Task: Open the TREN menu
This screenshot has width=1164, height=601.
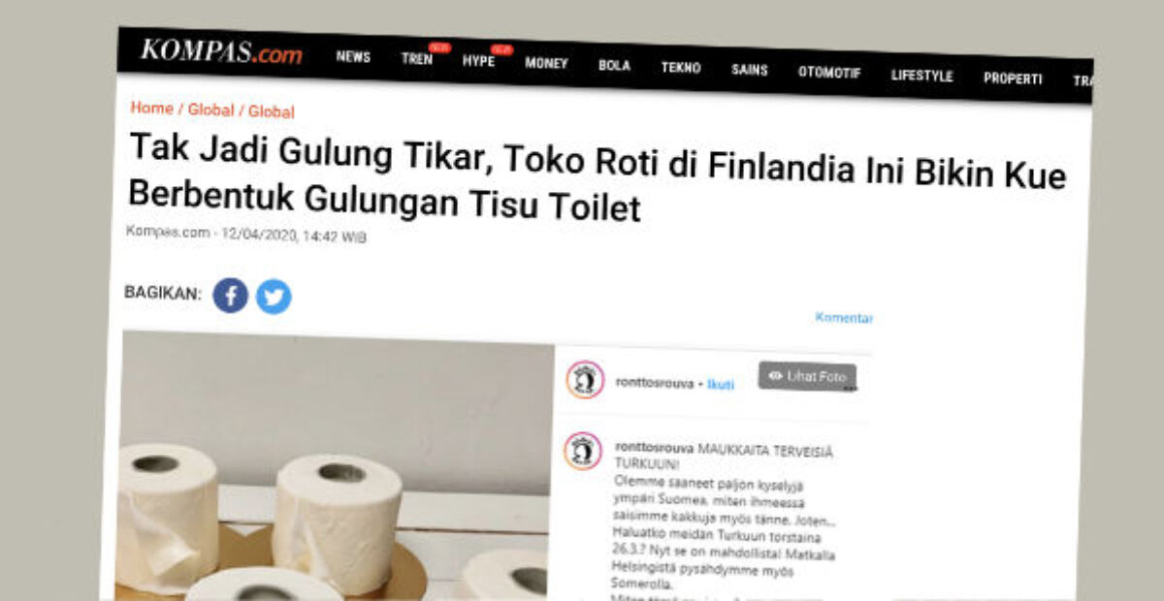Action: pyautogui.click(x=417, y=59)
